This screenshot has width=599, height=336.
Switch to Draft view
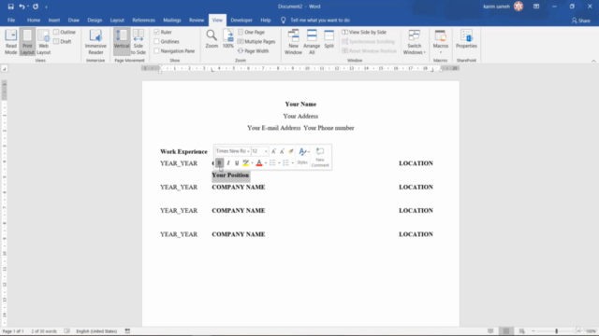[x=63, y=41]
